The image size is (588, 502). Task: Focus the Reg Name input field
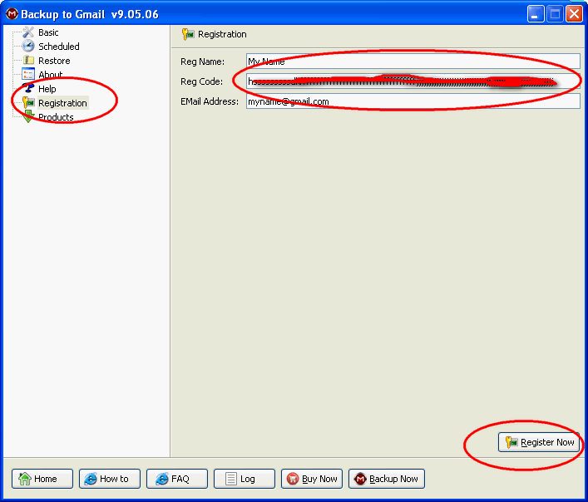(x=413, y=61)
